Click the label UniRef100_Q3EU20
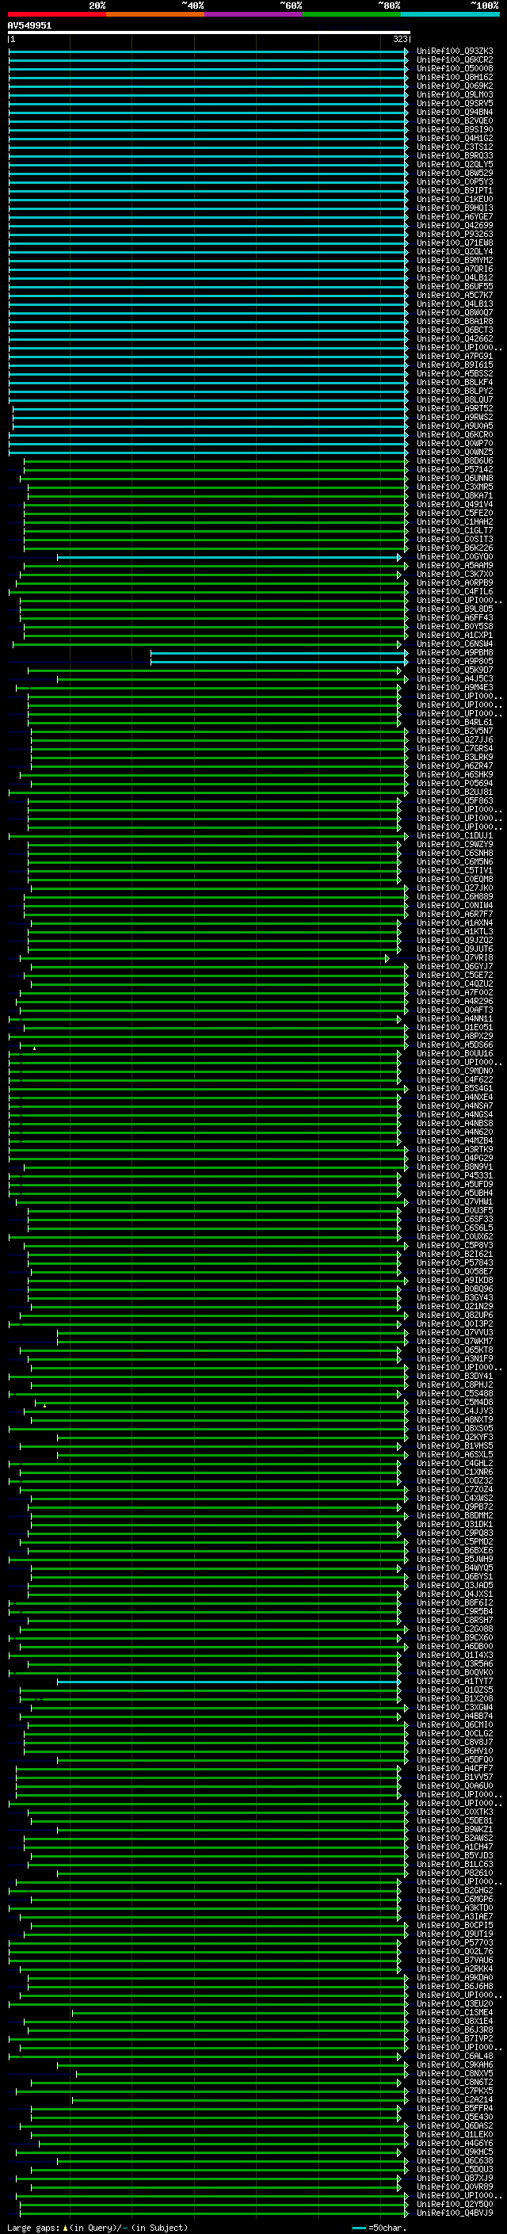This screenshot has width=507, height=2234. tap(455, 2004)
